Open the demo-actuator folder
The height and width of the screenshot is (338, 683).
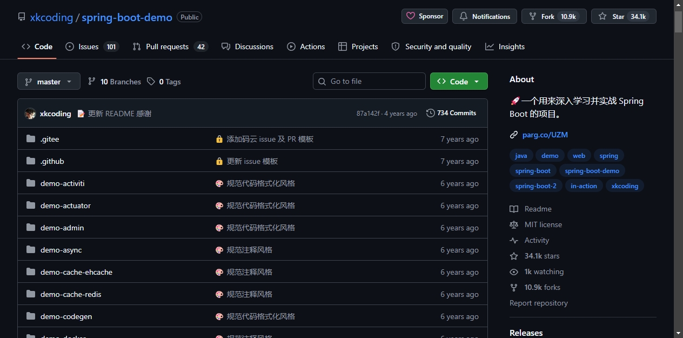click(65, 206)
